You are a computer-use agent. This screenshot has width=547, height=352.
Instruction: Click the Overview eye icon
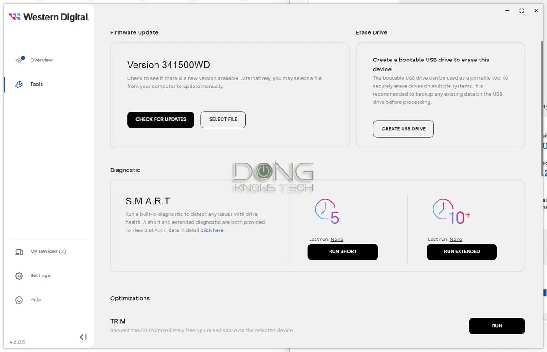(x=20, y=60)
